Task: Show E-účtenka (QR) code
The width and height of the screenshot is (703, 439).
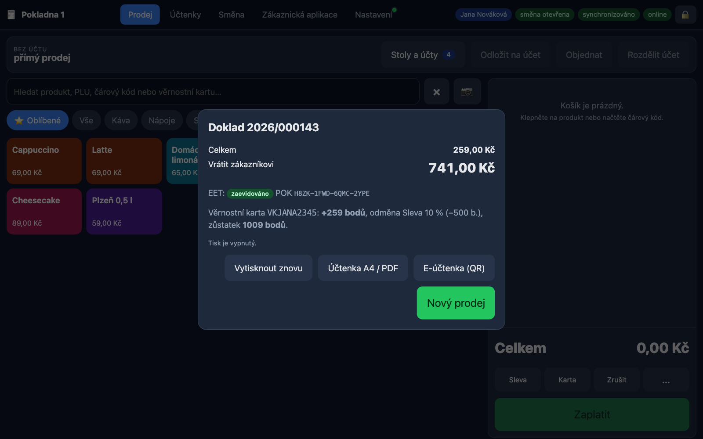Action: 454,268
